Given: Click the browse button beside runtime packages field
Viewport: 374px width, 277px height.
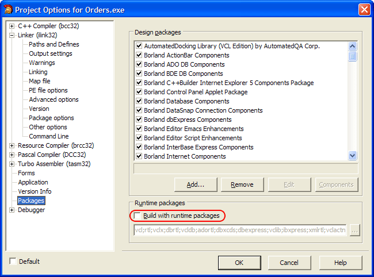Looking at the screenshot, I should click(354, 230).
